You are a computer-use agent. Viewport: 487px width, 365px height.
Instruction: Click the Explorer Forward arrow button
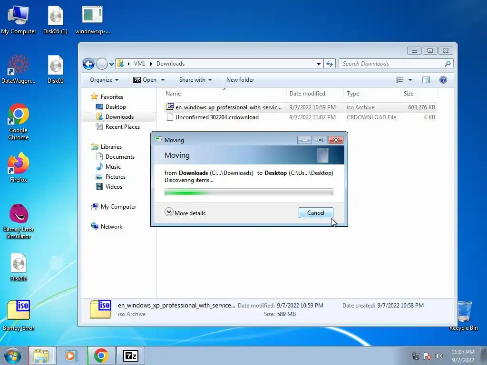102,64
